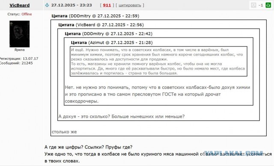Open VicBeard's avatar image
The height and width of the screenshot is (166, 274).
tap(19, 34)
